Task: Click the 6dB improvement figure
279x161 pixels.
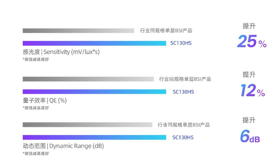Action: coord(250,136)
